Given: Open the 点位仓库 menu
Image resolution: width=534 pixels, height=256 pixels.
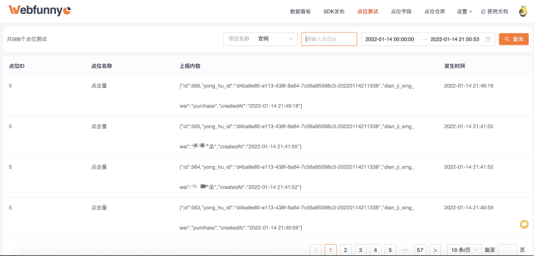Looking at the screenshot, I should [435, 11].
